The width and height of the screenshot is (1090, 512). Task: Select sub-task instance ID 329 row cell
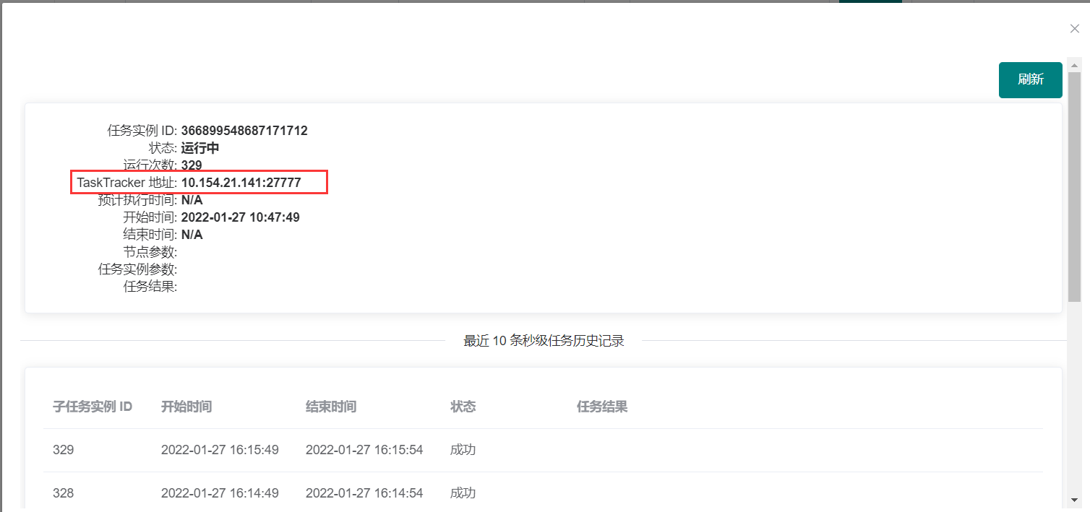pyautogui.click(x=64, y=450)
